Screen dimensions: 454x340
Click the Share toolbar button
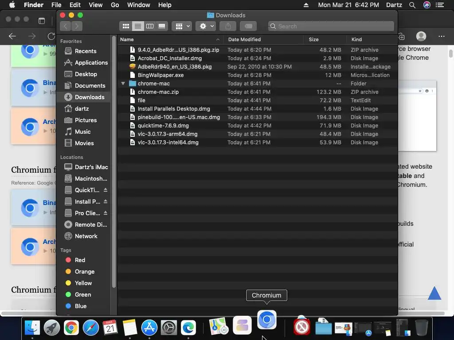click(228, 26)
